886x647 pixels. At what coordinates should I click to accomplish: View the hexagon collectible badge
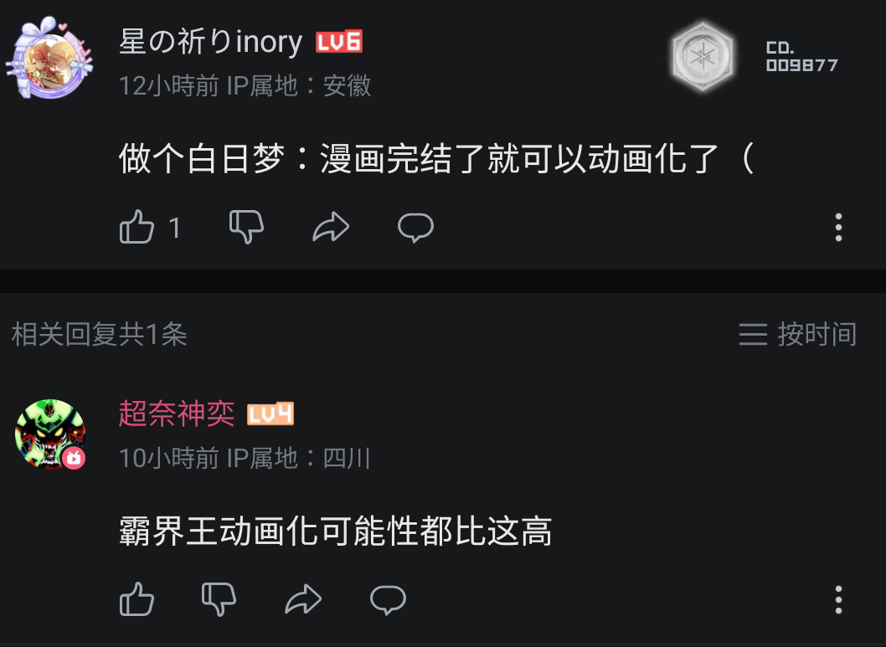point(703,56)
